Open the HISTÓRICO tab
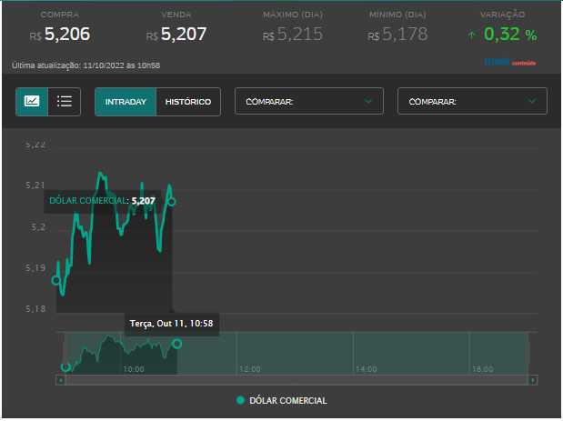Screen dimensions: 563x421 (x=188, y=102)
